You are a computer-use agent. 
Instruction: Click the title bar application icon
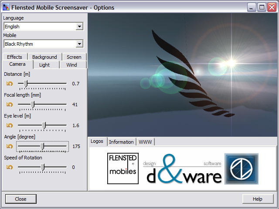[6, 7]
